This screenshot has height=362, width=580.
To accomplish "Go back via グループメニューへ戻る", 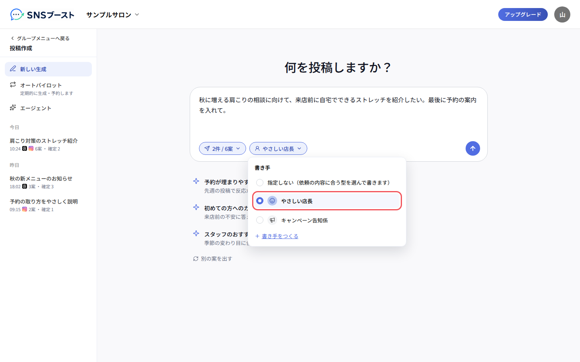I will tap(40, 38).
